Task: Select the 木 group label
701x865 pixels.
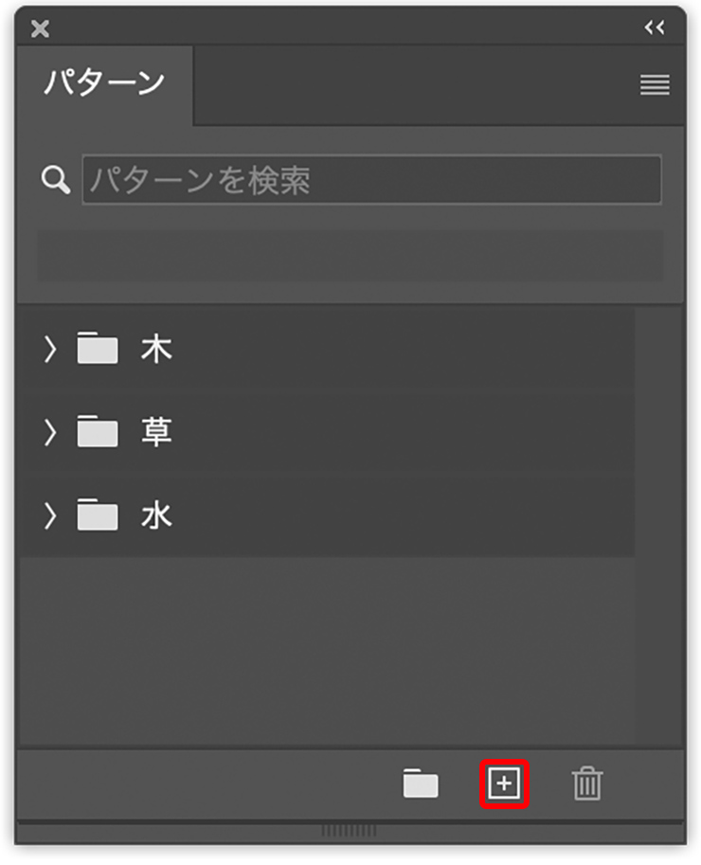Action: 156,349
